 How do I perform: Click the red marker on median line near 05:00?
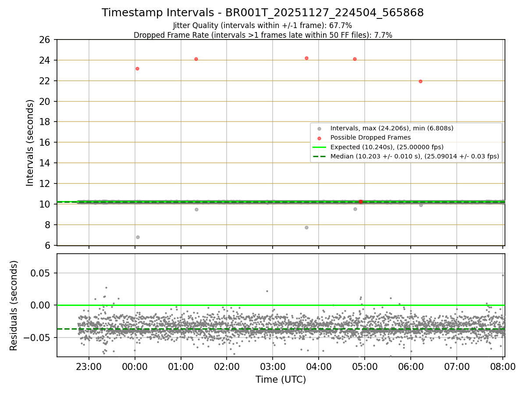pyautogui.click(x=361, y=201)
